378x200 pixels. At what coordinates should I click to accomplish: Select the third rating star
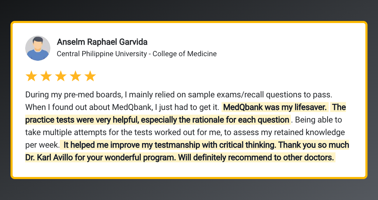[x=61, y=76]
